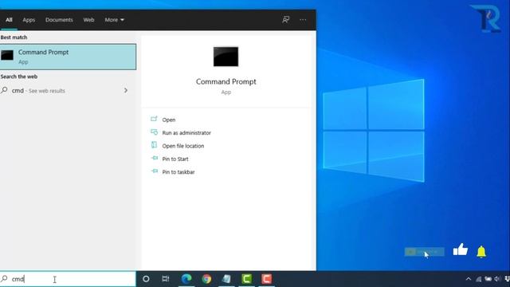Open the network tray icon
The height and width of the screenshot is (287, 510).
tap(478, 279)
